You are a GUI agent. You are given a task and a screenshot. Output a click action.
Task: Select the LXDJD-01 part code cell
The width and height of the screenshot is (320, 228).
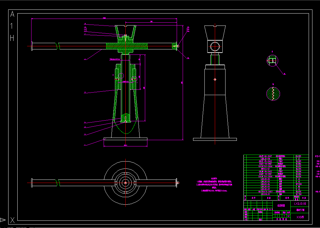[x=265, y=194]
